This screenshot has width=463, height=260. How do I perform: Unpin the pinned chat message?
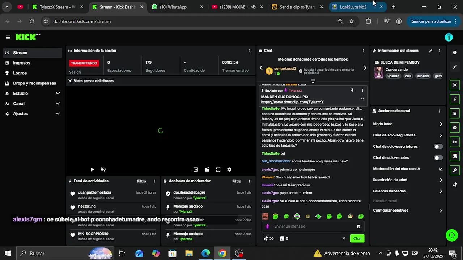pyautogui.click(x=352, y=91)
